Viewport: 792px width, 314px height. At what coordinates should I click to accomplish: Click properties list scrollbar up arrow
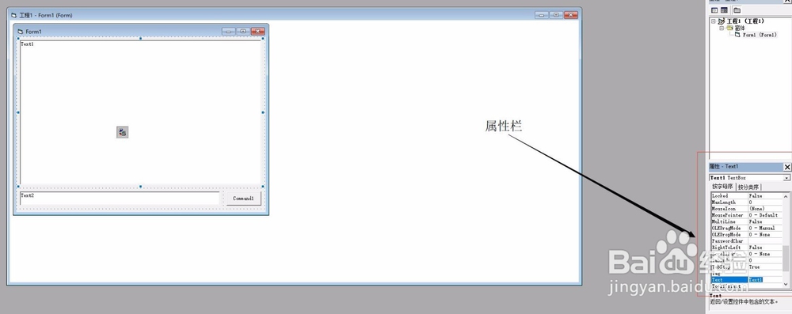(x=786, y=196)
